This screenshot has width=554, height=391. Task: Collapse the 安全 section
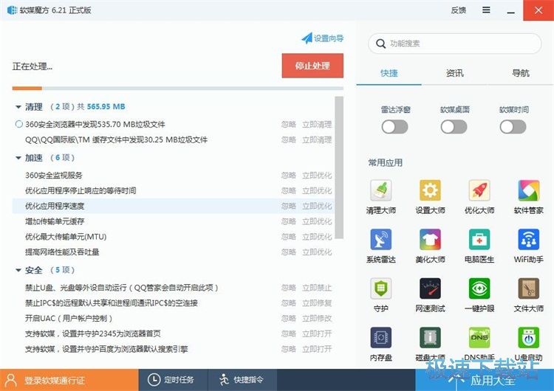coord(18,270)
